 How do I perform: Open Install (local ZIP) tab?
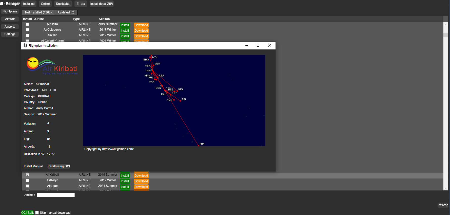click(102, 4)
